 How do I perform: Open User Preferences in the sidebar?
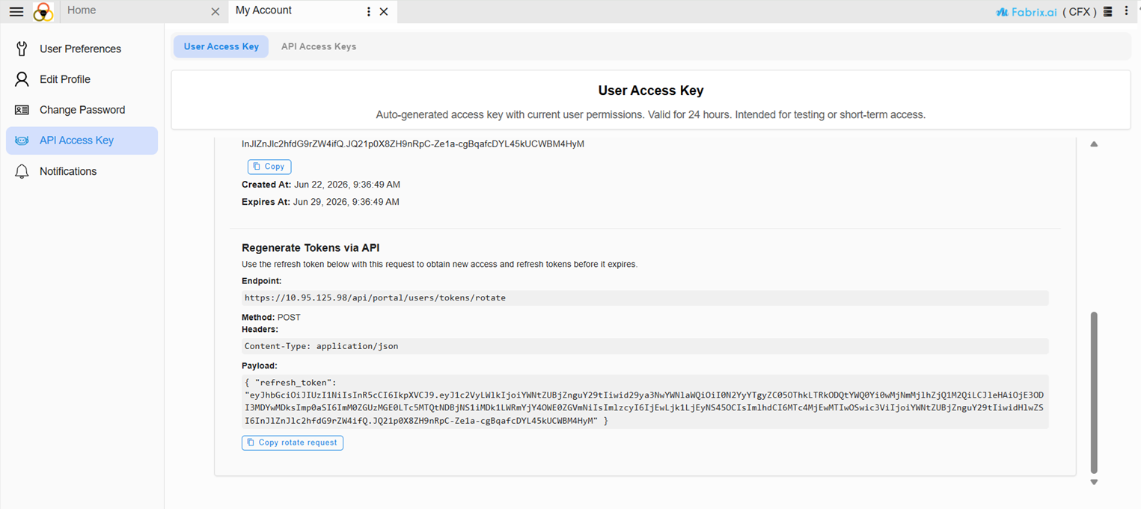coord(82,49)
